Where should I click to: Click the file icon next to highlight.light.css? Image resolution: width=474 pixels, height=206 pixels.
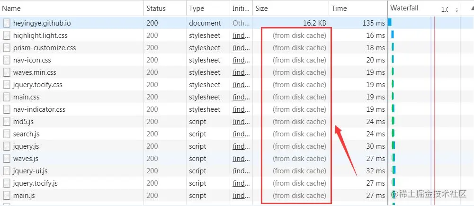click(6, 36)
